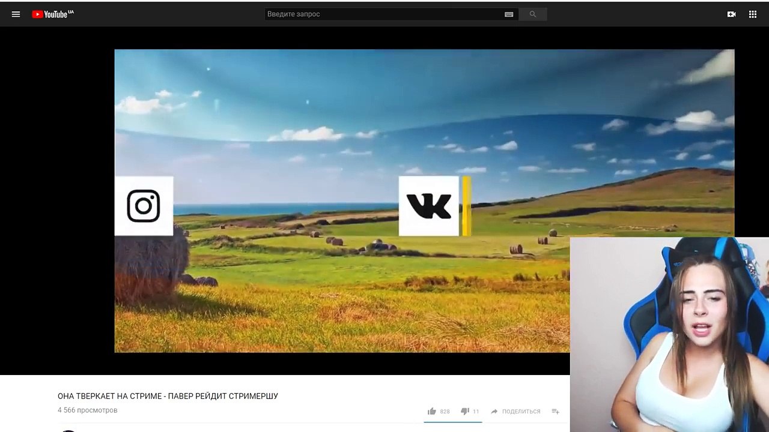Open the on-screen keyboard icon

(x=509, y=14)
